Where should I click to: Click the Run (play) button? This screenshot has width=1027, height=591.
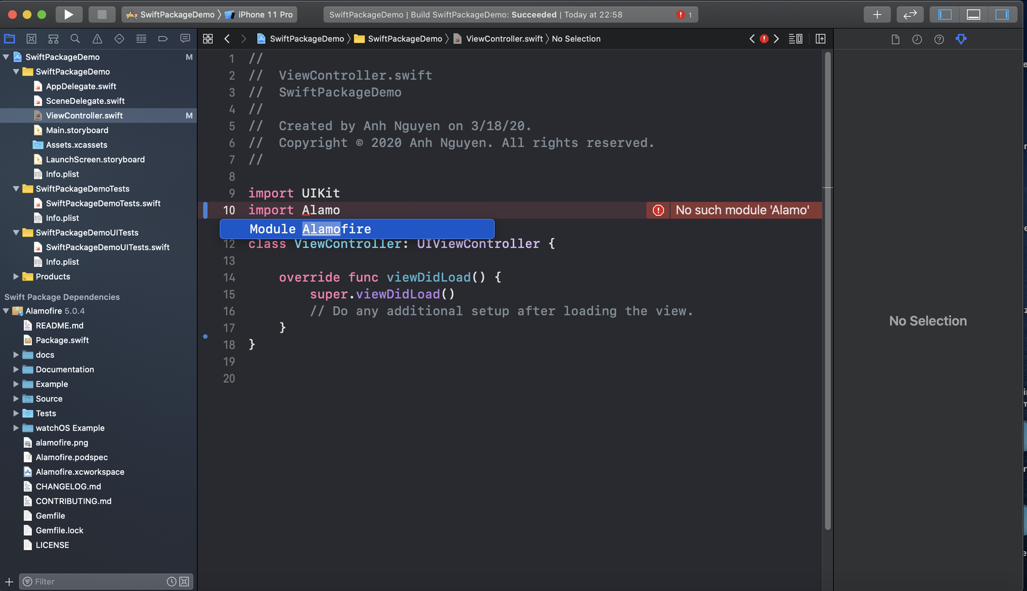click(68, 14)
